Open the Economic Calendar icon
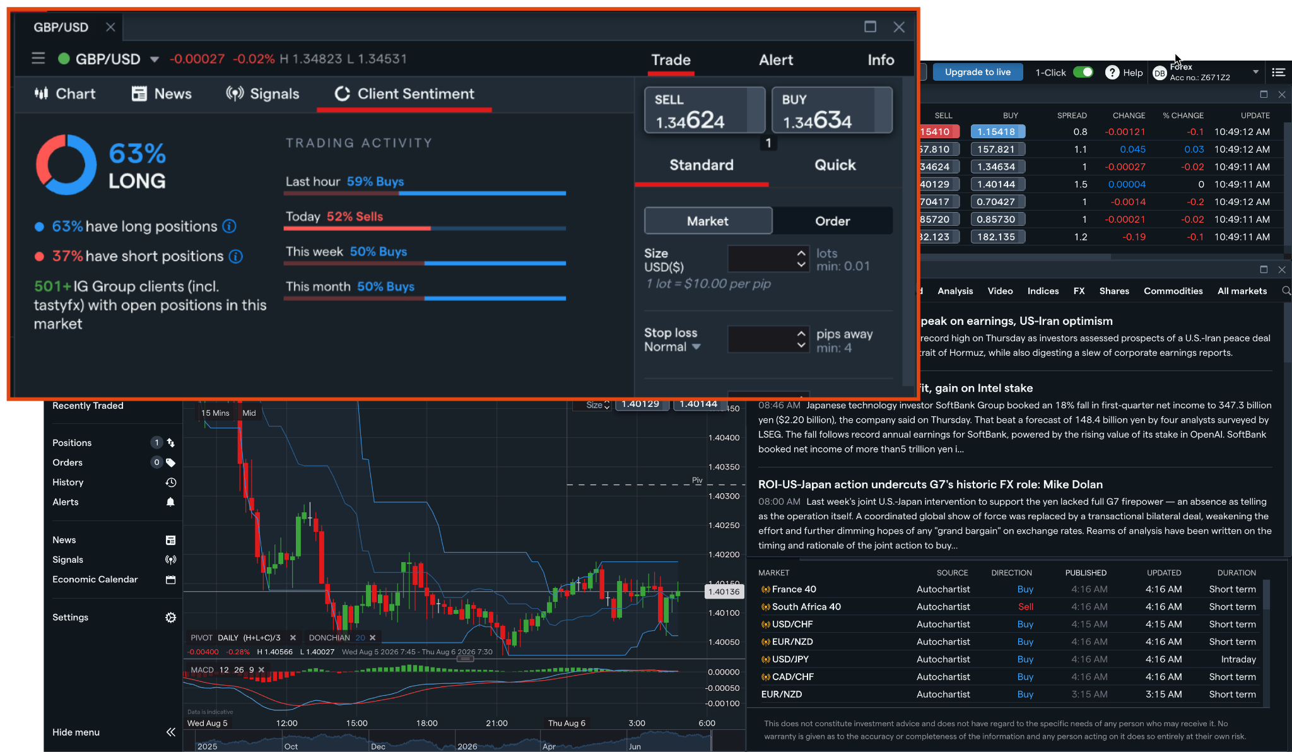The image size is (1292, 752). pos(170,579)
